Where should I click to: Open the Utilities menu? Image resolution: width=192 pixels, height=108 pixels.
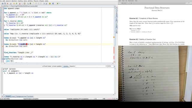(x=30, y=1)
